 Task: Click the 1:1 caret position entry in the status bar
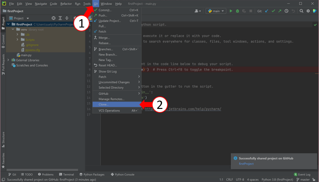tap(221, 180)
